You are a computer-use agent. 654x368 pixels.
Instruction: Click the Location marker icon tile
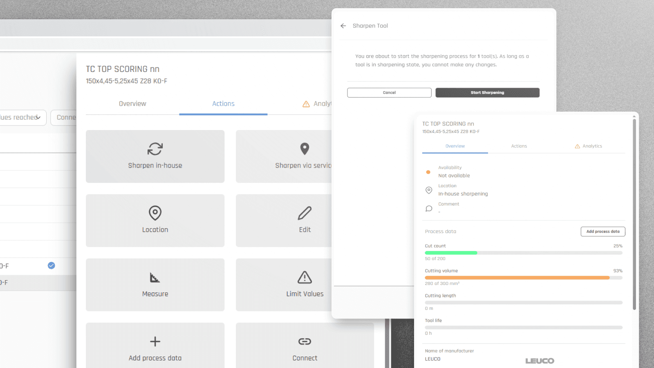(x=155, y=220)
